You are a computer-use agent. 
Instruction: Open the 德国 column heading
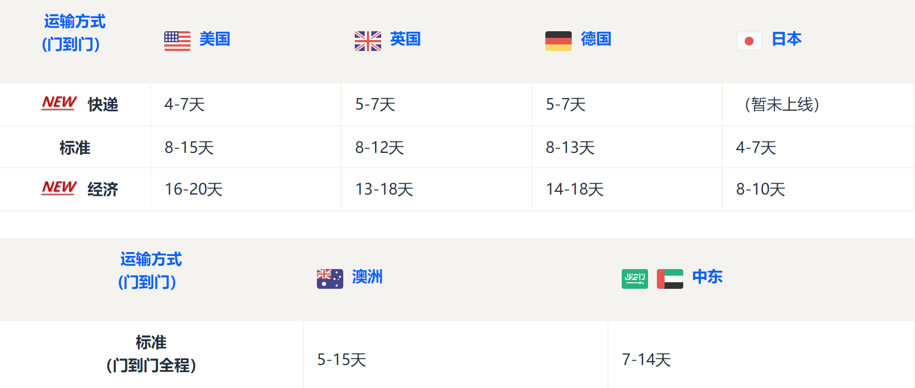[x=596, y=39]
